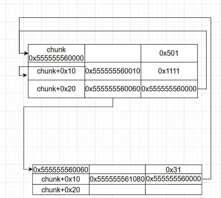Click the 0x1111 cell
The height and width of the screenshot is (198, 221).
coord(169,71)
